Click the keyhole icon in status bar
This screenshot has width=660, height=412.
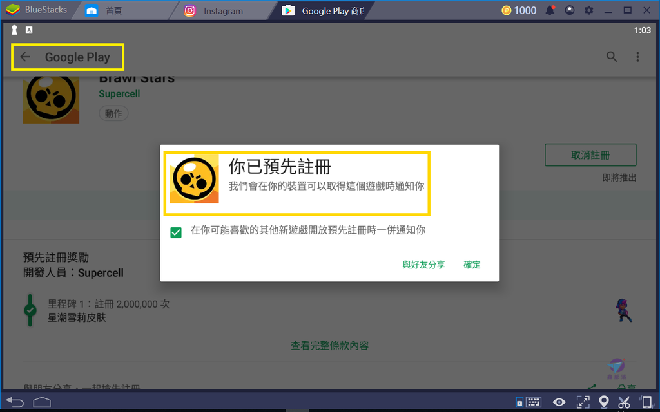pos(14,30)
